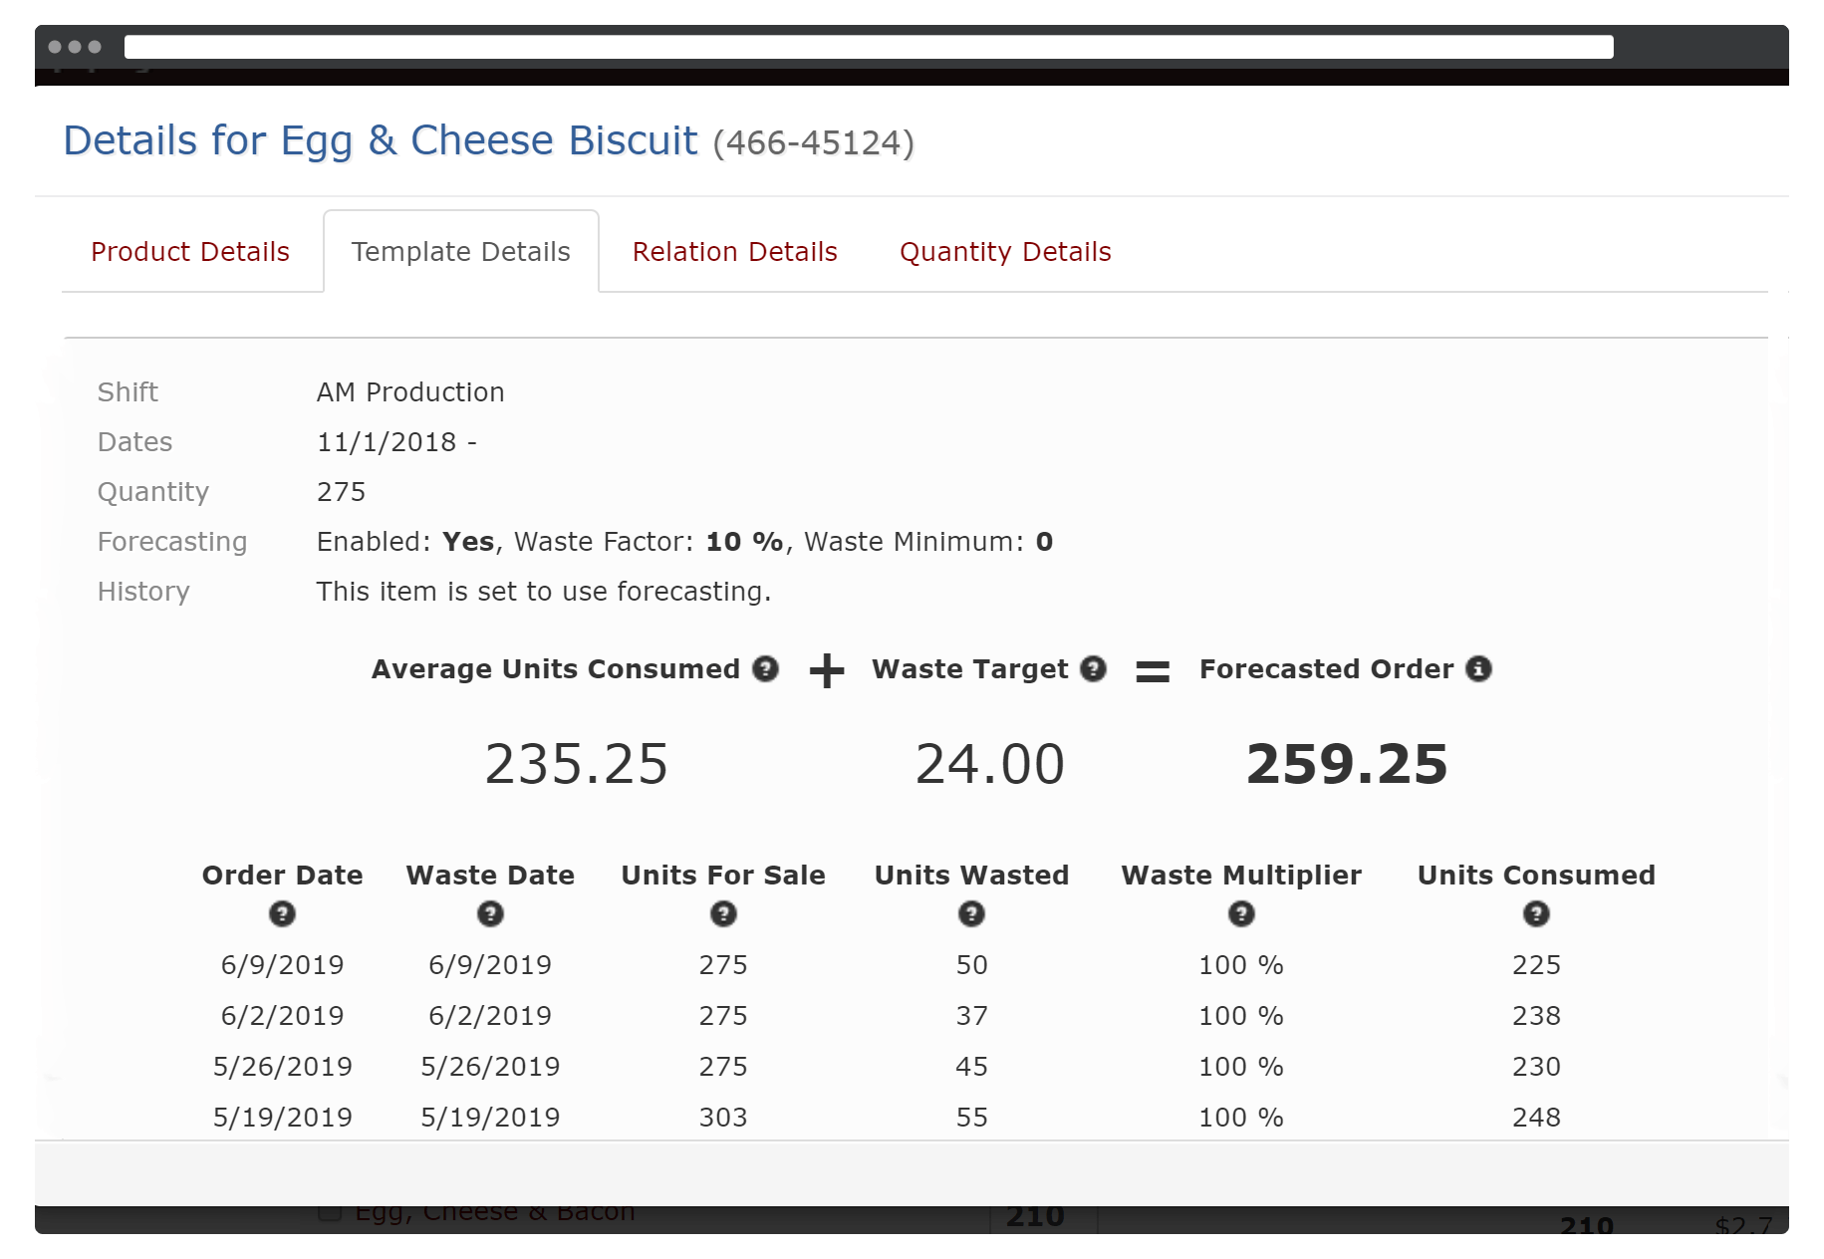Switch to the Product Details tab
This screenshot has width=1824, height=1259.
tap(190, 251)
